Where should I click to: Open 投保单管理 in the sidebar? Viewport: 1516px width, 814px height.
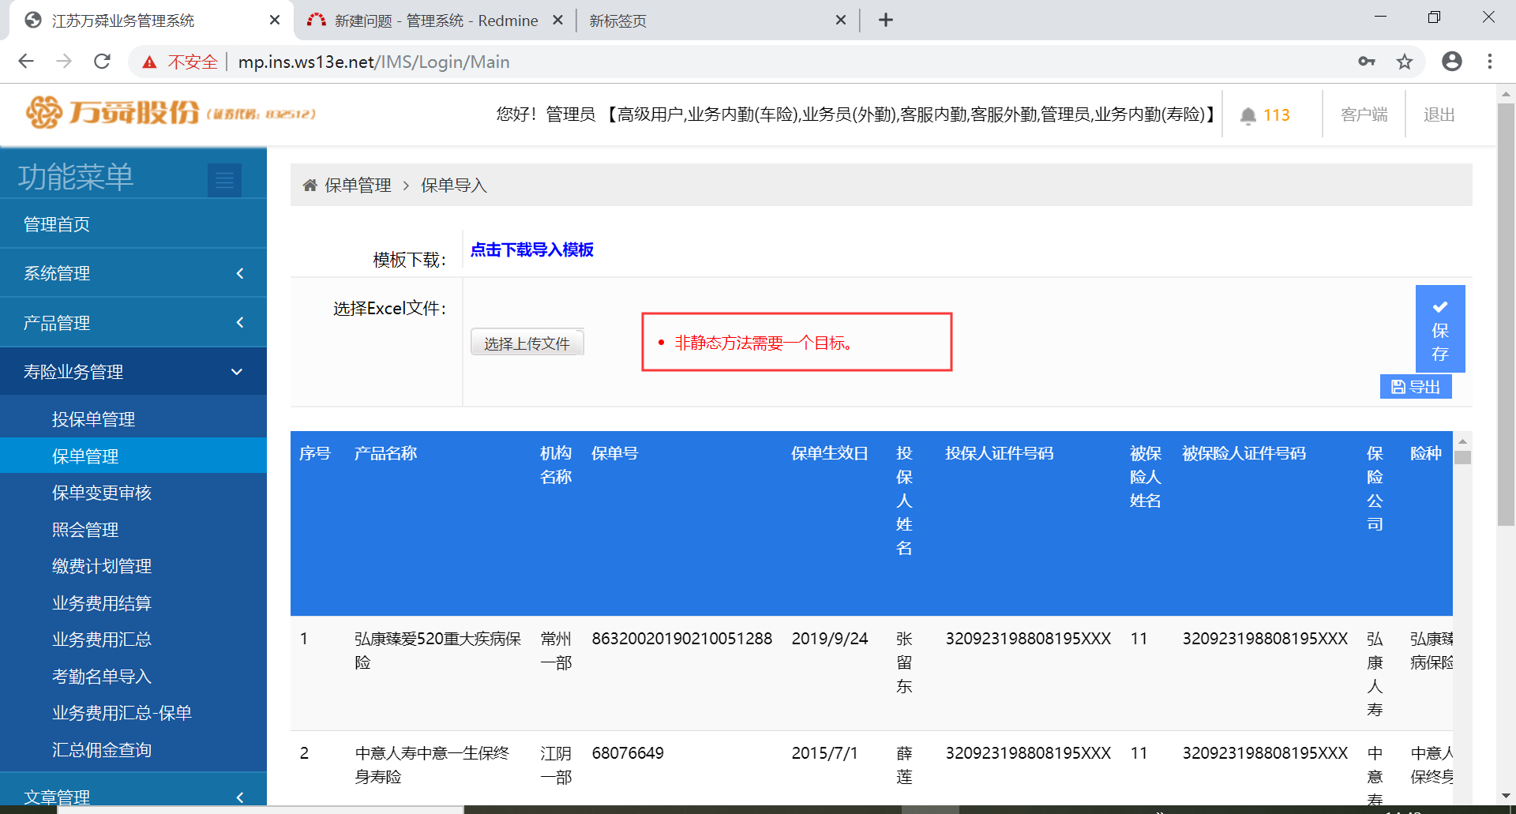pyautogui.click(x=93, y=419)
